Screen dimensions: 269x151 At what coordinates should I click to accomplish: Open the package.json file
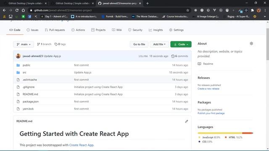[31, 102]
